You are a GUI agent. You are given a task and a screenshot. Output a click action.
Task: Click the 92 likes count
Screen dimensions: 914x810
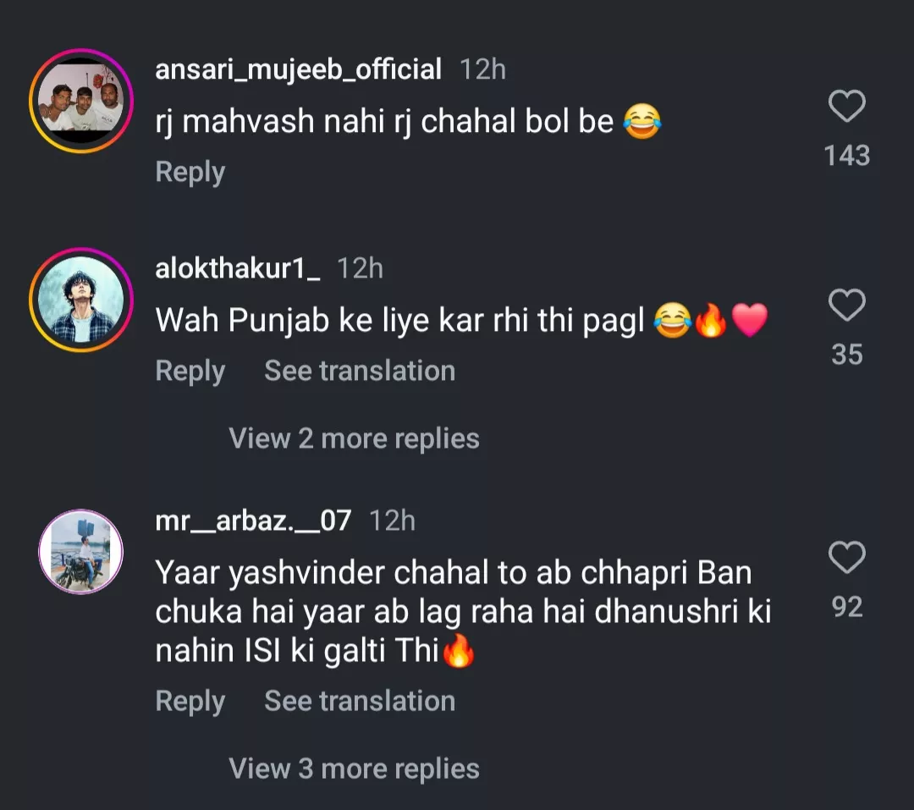coord(846,607)
